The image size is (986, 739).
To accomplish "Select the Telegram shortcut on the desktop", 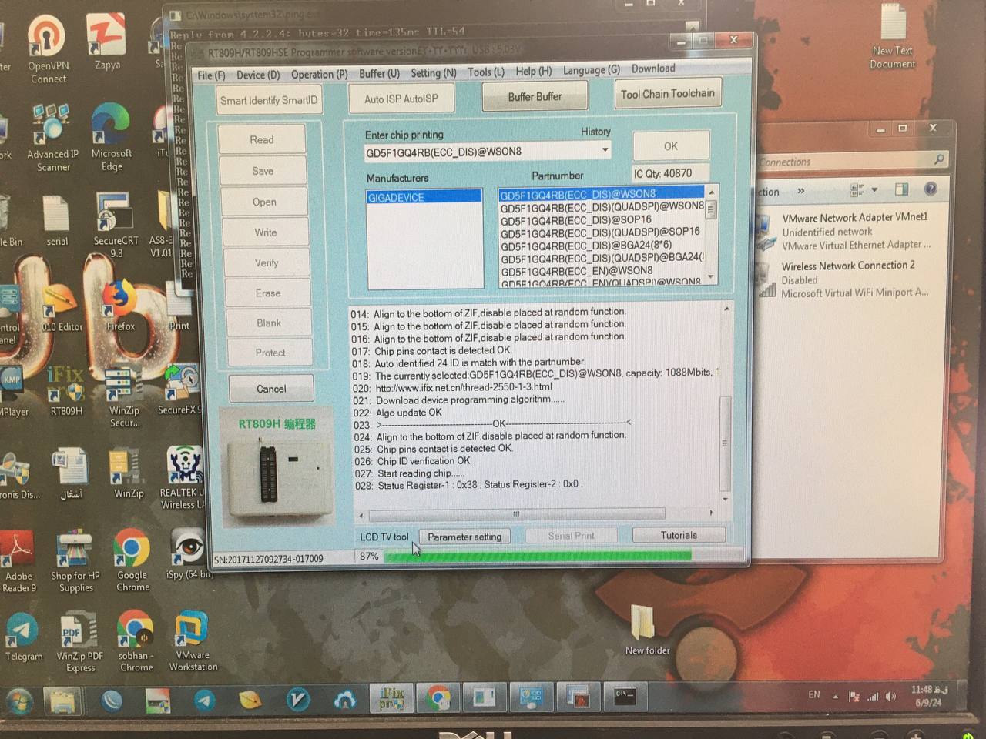I will coord(23,637).
